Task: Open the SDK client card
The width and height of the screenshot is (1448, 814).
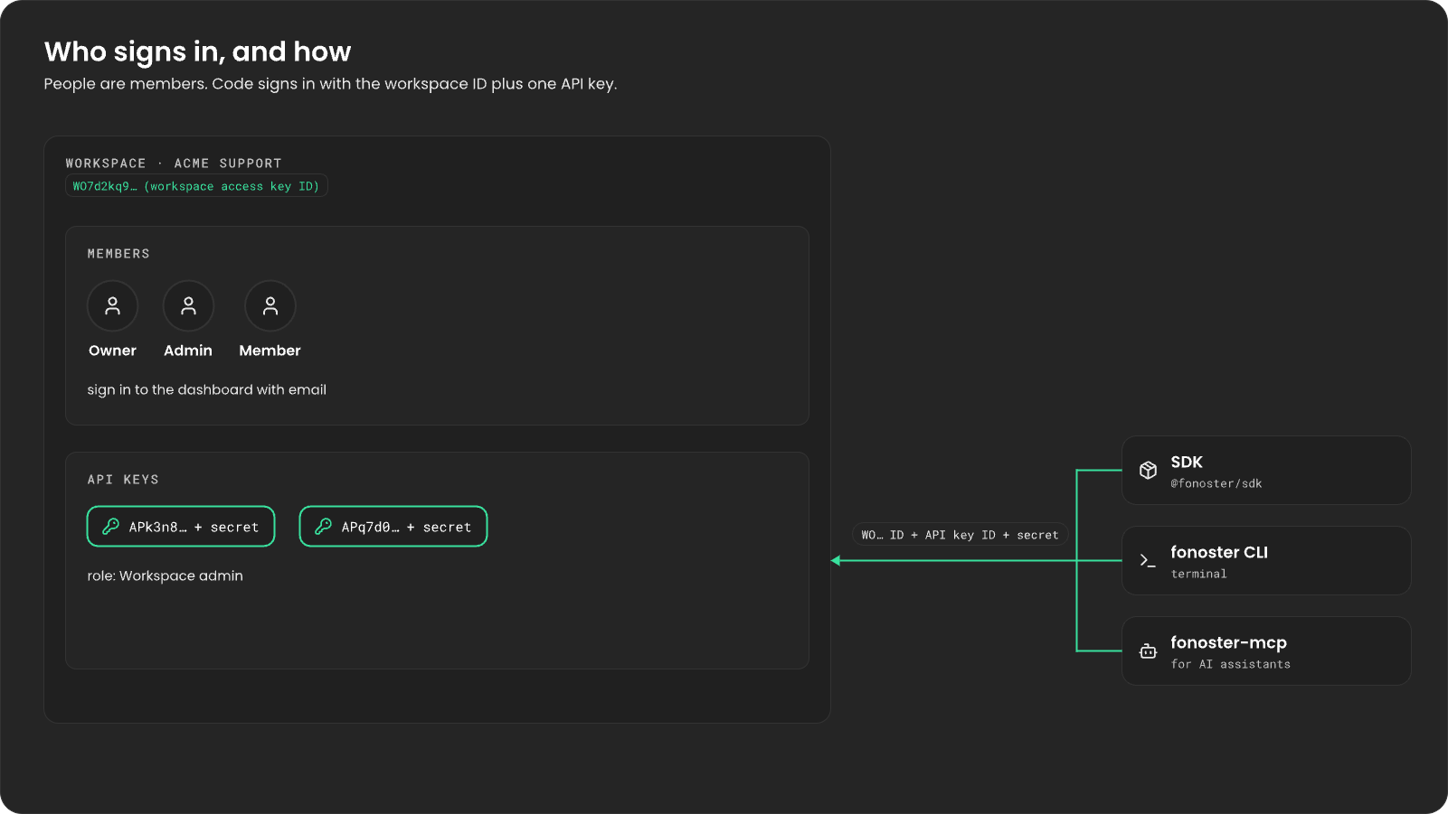Action: tap(1266, 471)
